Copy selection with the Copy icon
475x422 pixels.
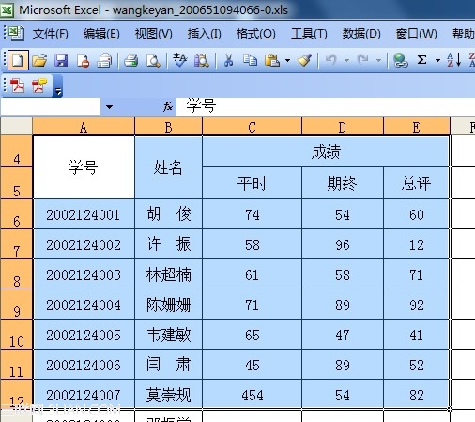tap(250, 60)
